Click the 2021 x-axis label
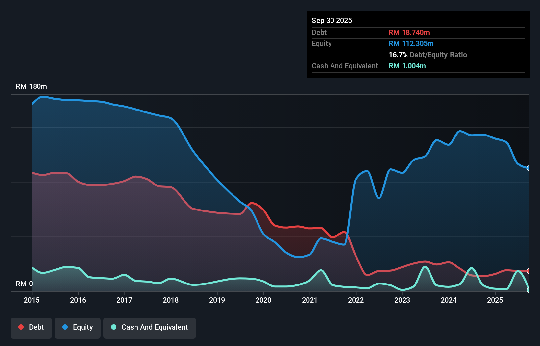Image resolution: width=540 pixels, height=346 pixels. pyautogui.click(x=310, y=300)
